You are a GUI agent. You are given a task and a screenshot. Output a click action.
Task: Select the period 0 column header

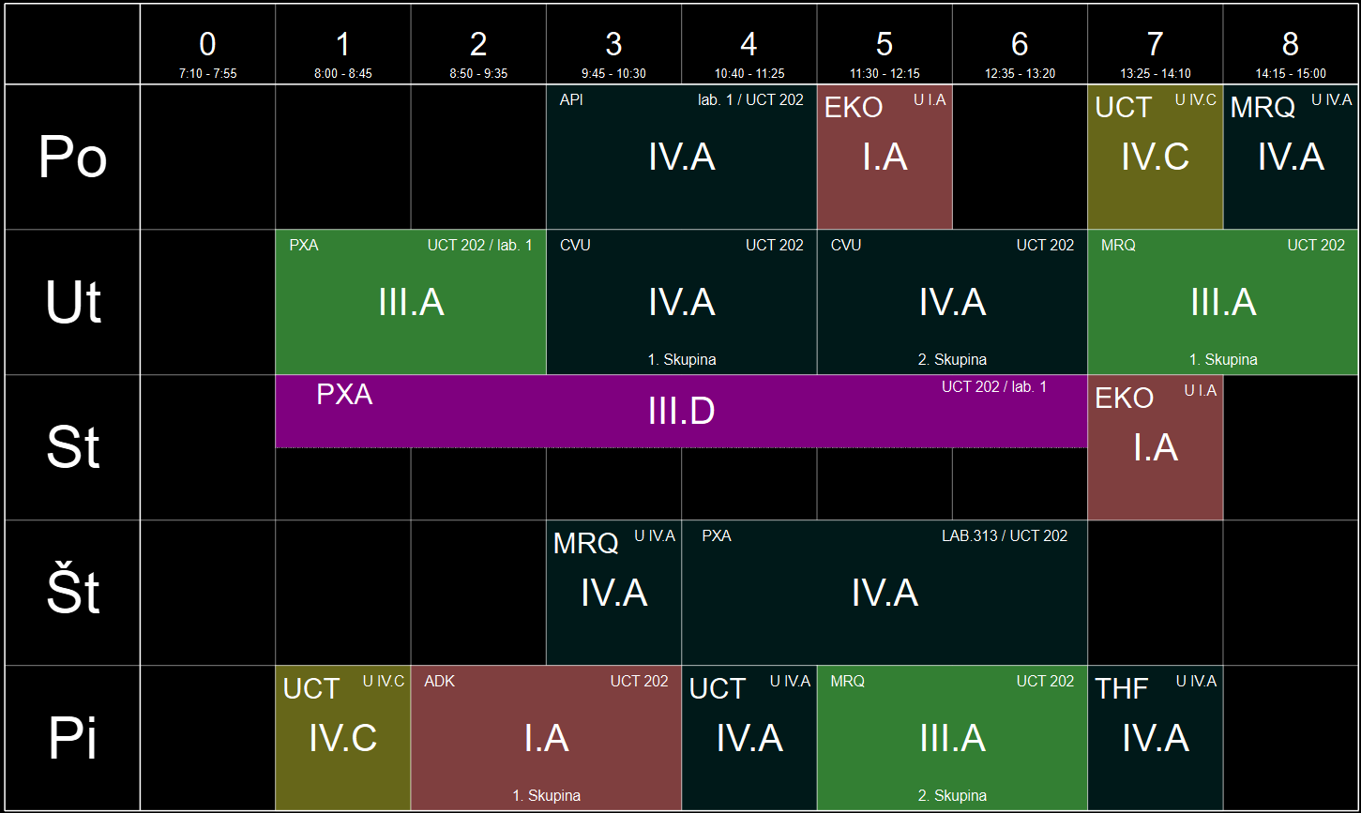click(207, 45)
